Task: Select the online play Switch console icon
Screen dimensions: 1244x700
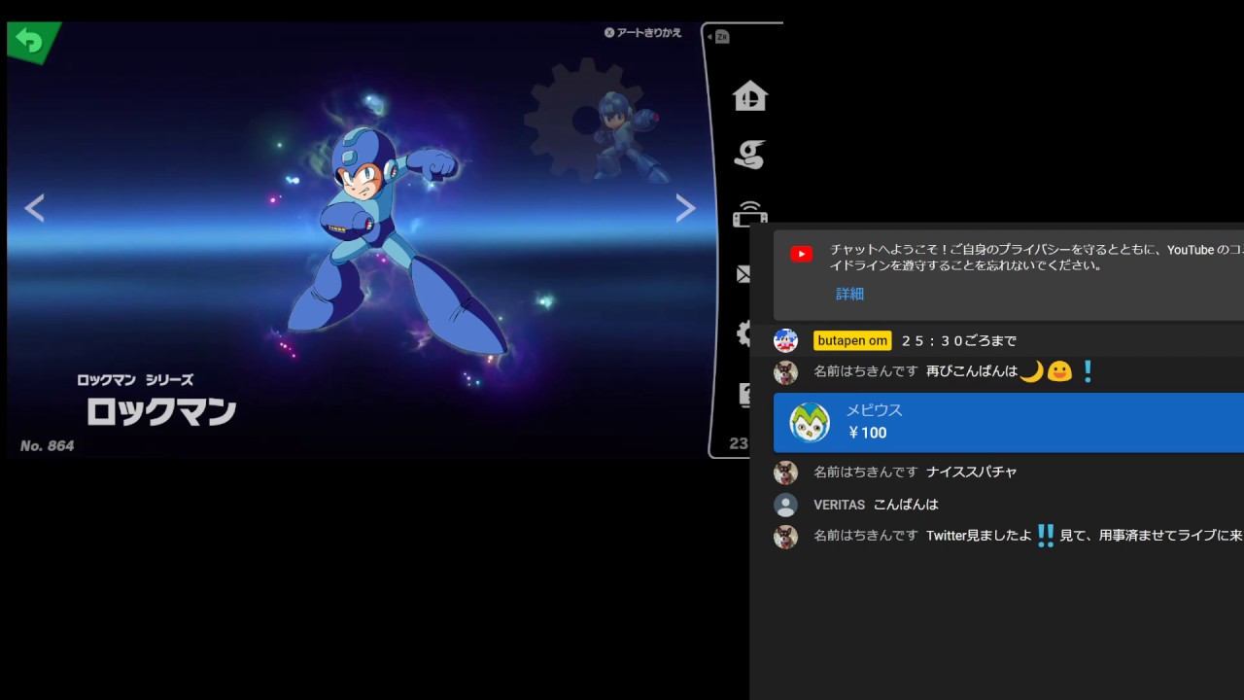Action: click(x=748, y=216)
